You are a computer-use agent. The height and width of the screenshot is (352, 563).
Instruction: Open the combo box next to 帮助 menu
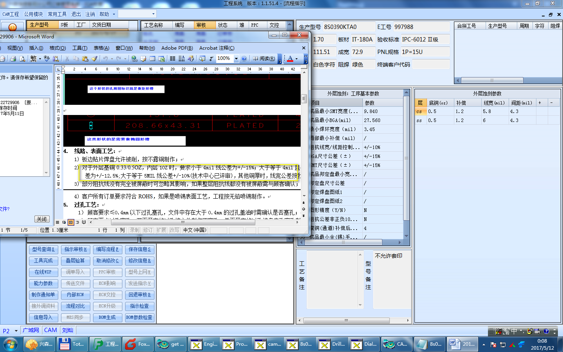(137, 14)
